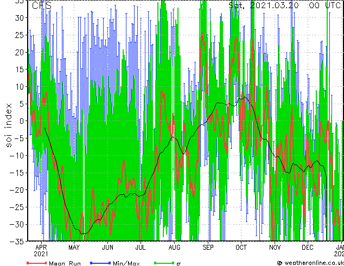This screenshot has height=266, width=344.
Task: Click the 'MAY' x-axis month label
Action: [x=74, y=248]
